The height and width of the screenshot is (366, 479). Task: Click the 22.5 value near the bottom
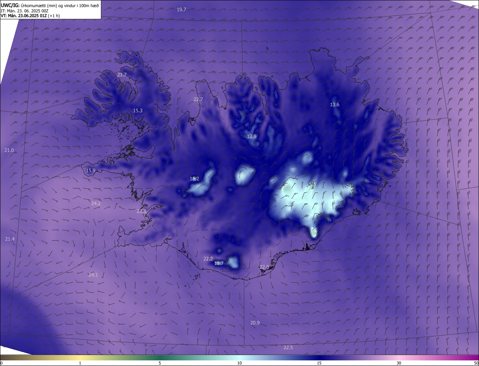pyautogui.click(x=288, y=348)
